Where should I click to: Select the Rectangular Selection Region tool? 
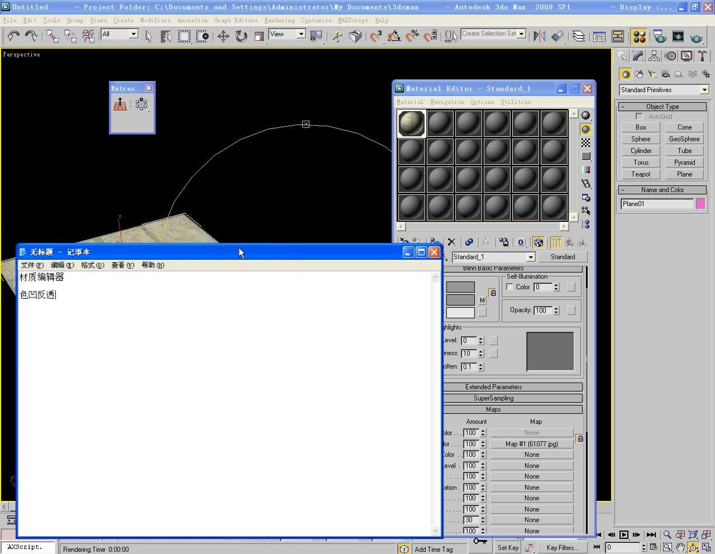click(x=184, y=36)
